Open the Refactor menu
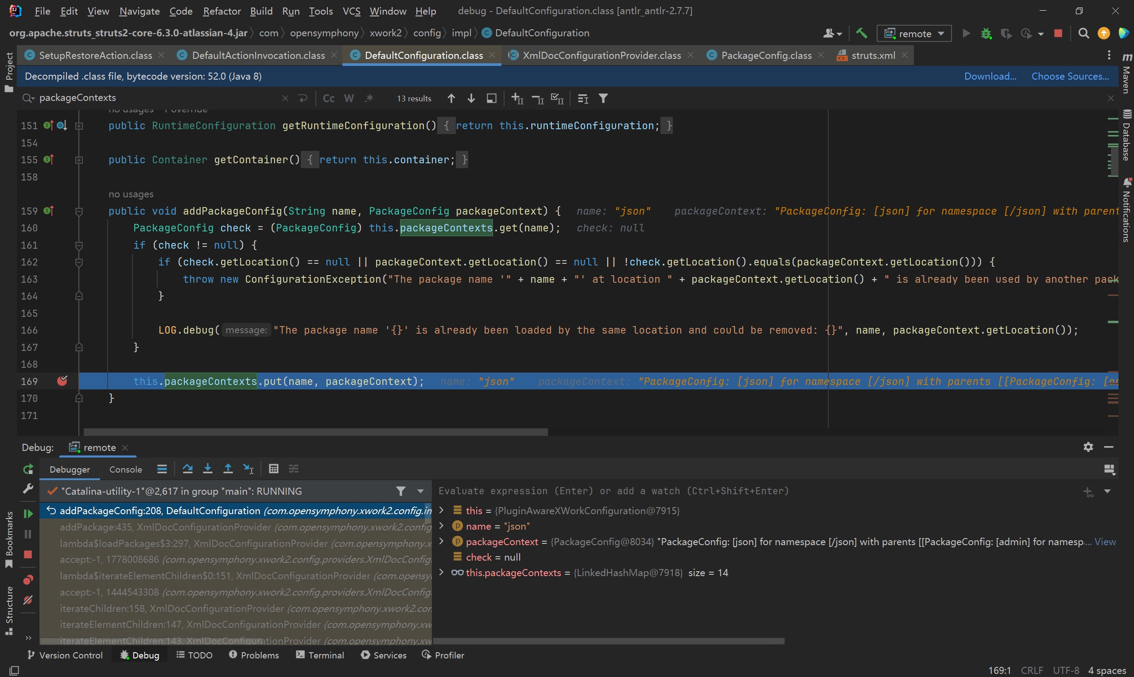This screenshot has height=677, width=1134. (x=221, y=11)
